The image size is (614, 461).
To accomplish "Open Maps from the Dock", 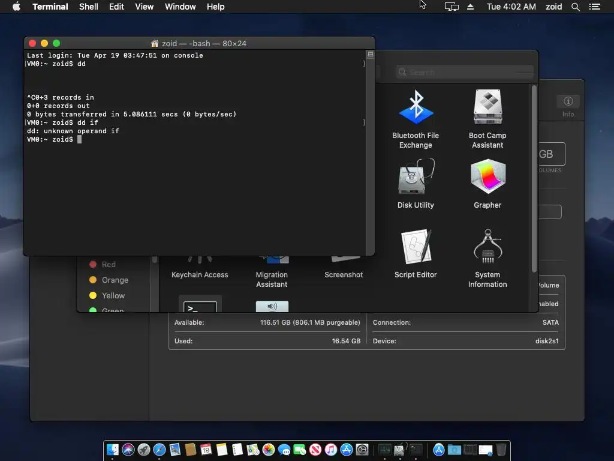I will (x=253, y=450).
